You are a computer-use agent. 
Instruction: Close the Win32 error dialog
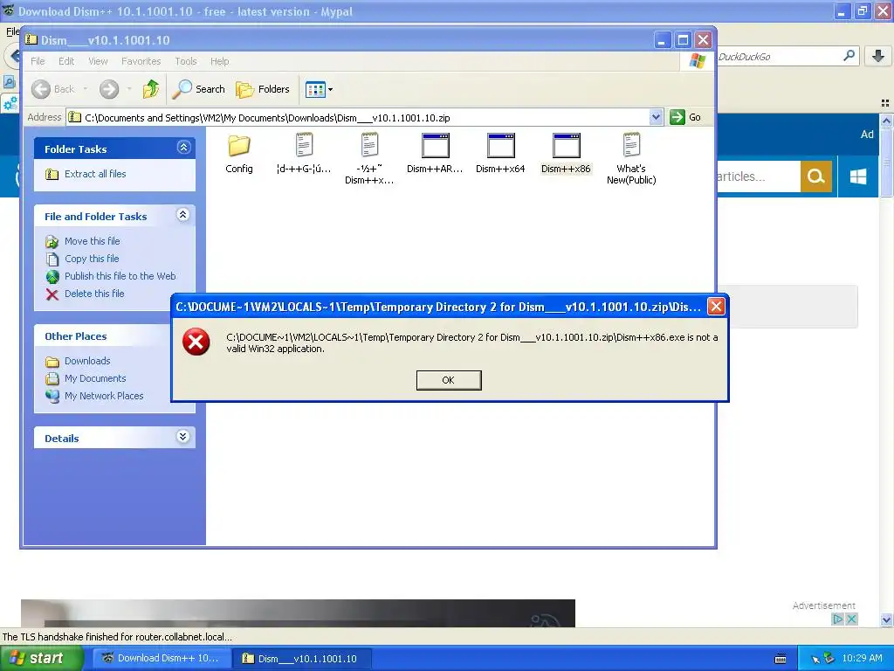[716, 307]
